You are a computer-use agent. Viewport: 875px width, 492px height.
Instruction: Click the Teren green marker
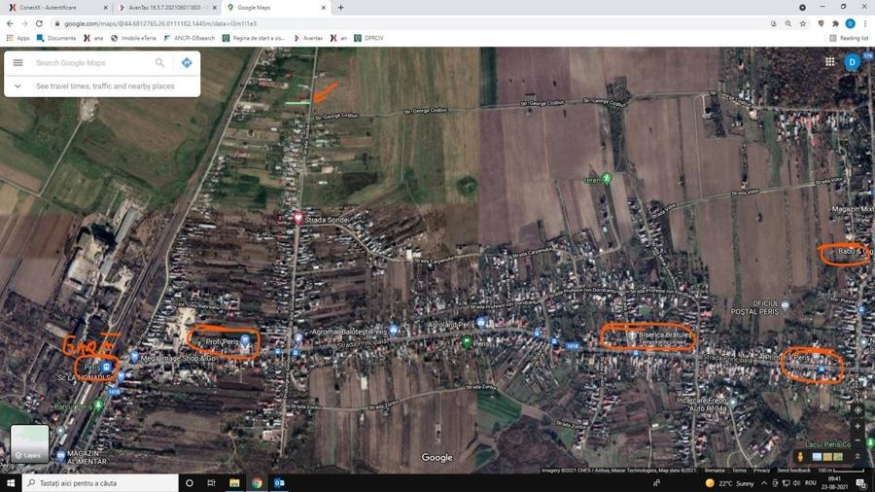coord(607,179)
